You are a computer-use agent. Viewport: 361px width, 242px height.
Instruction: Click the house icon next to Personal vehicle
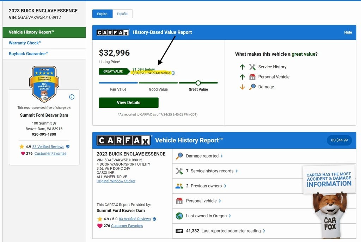click(179, 201)
